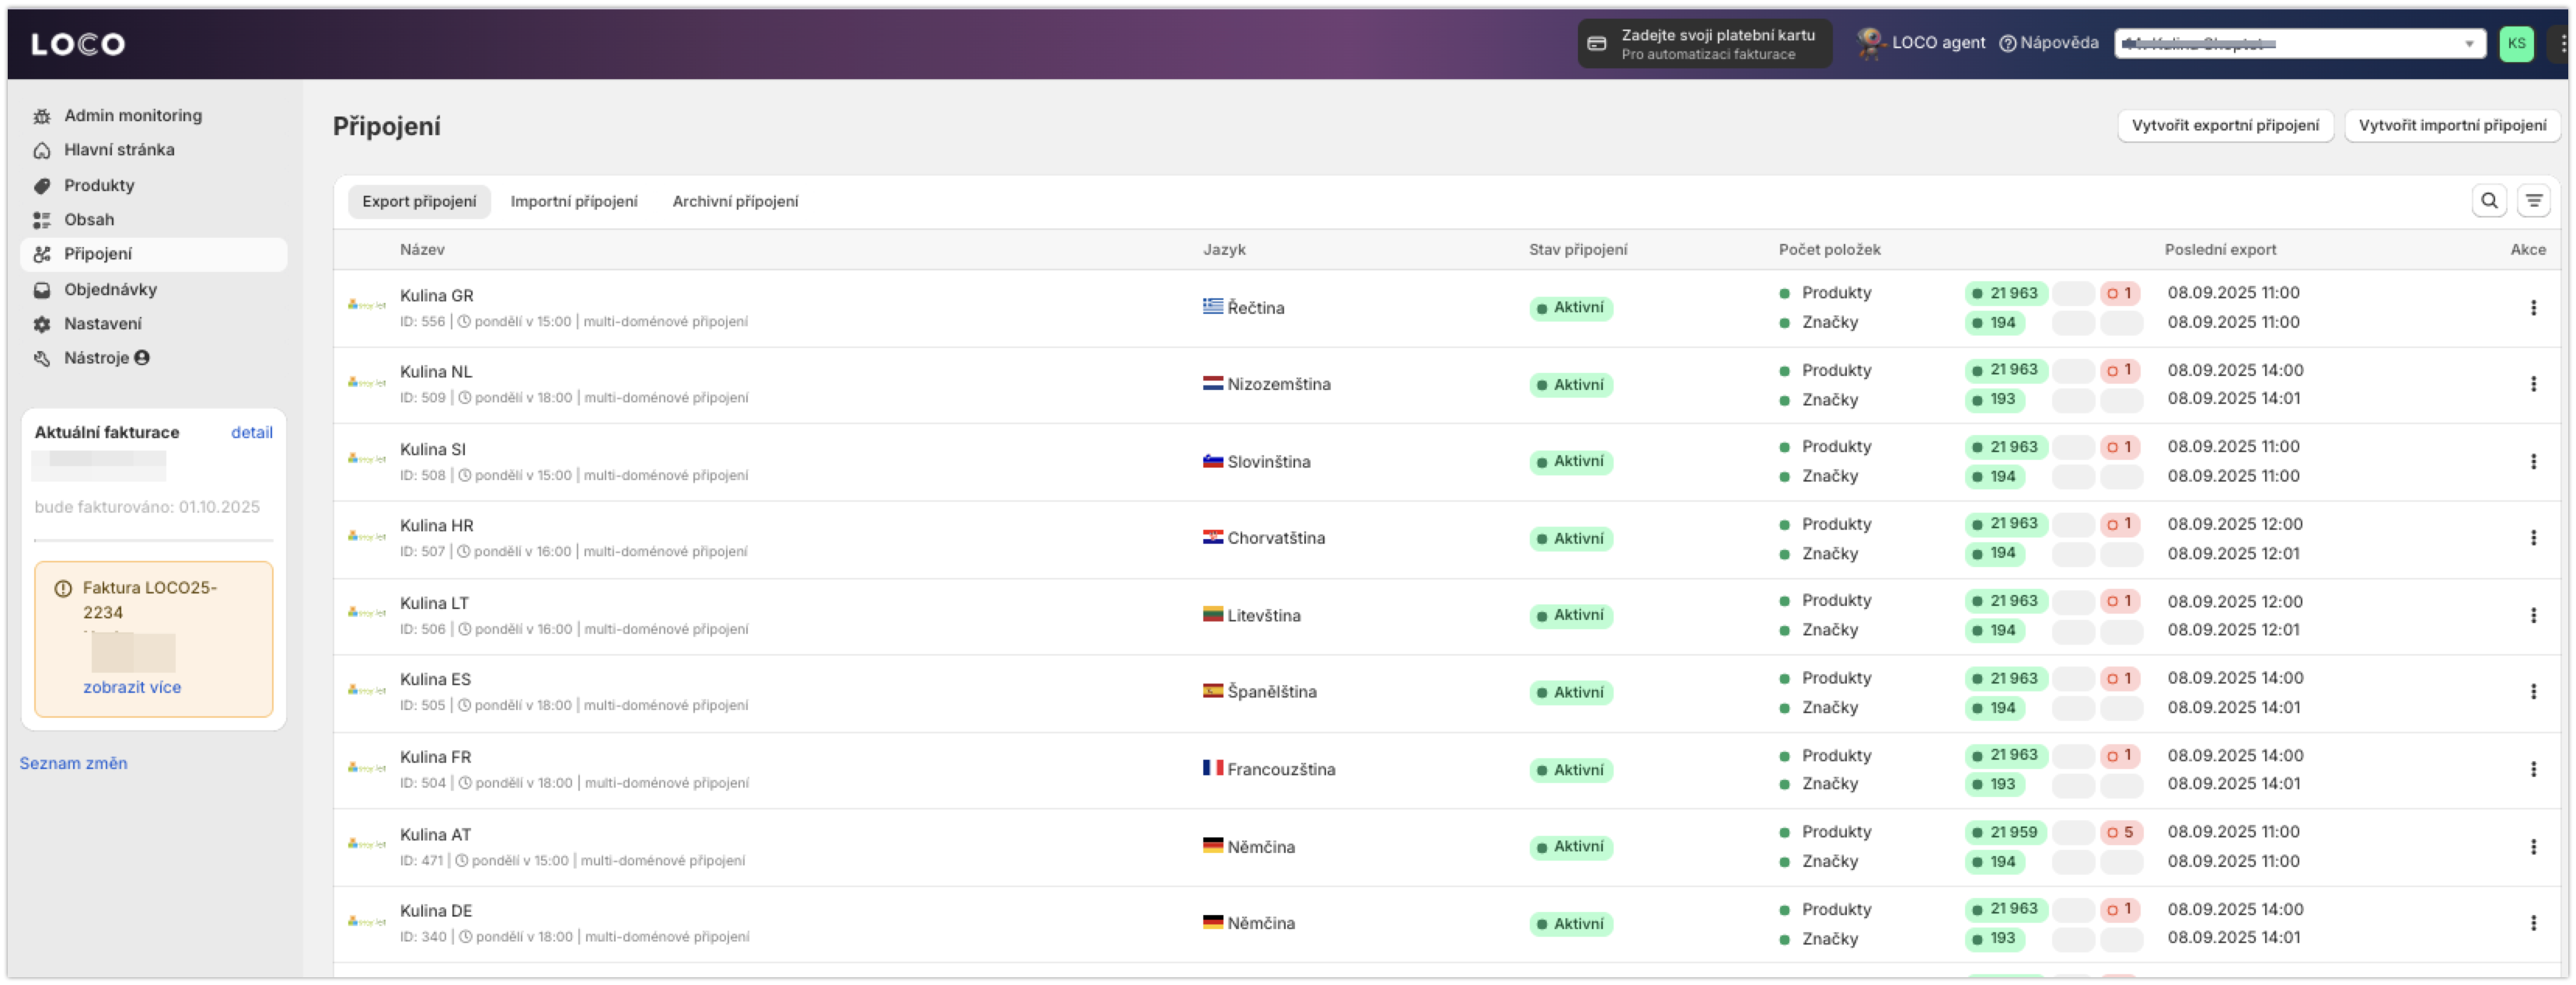Click the Objednávky inbox icon
Viewport: 2576px width, 985px height.
(x=42, y=291)
